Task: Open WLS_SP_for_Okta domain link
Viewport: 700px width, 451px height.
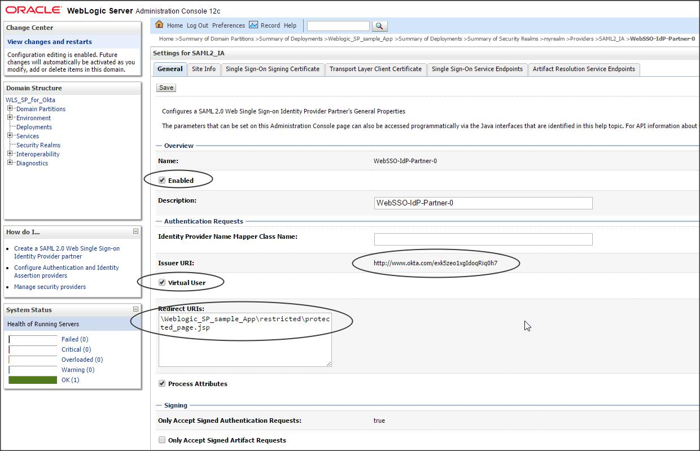Action: pos(30,100)
